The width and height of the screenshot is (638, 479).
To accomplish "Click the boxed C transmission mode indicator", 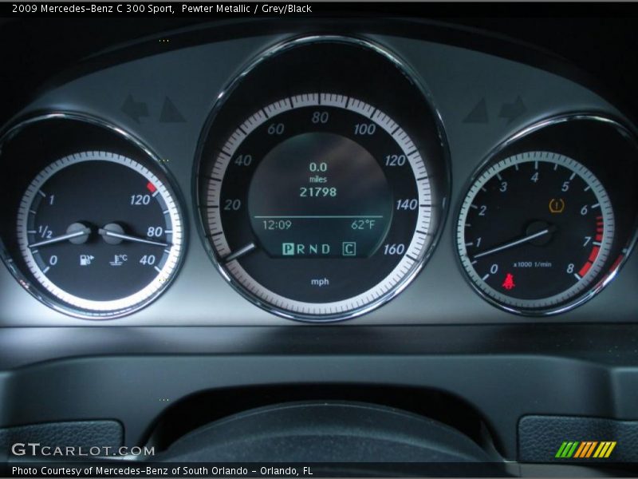I will click(x=346, y=249).
